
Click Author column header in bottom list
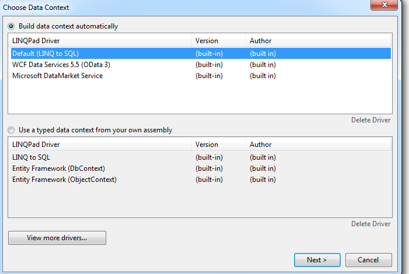[318, 145]
